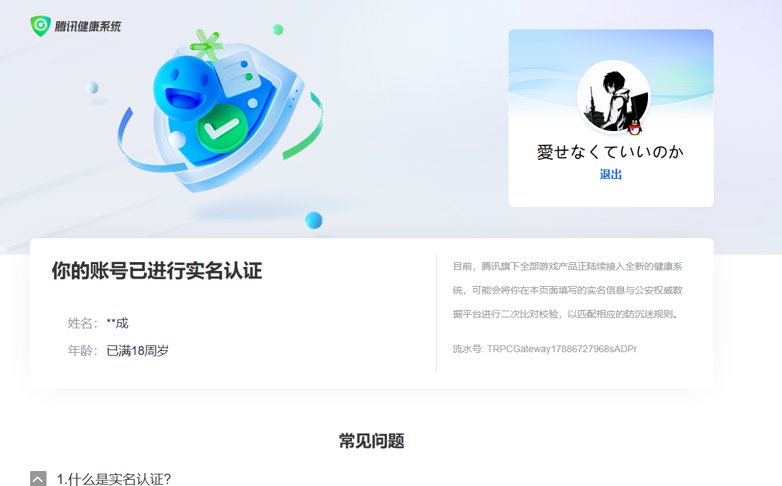Select the masked name value **成

coord(118,323)
